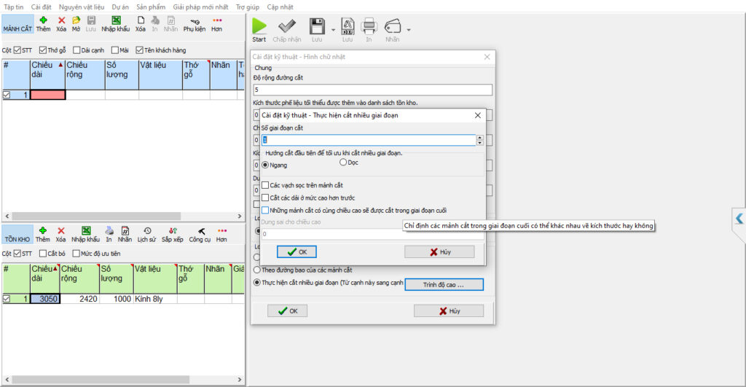
Task: Expand the Lưu save dropdown arrow
Action: tap(333, 30)
